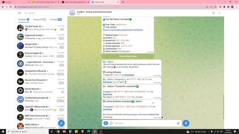Open the BNB Chain Community chat

pos(41,117)
